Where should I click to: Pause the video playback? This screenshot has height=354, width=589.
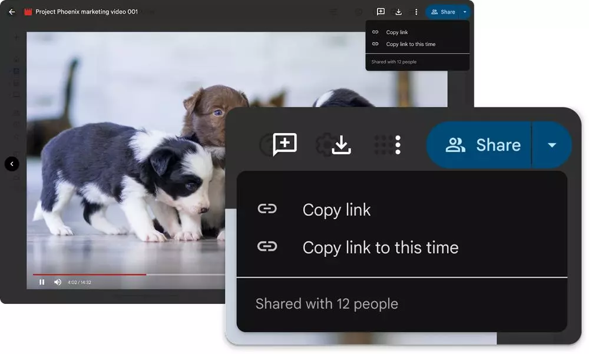coord(42,282)
